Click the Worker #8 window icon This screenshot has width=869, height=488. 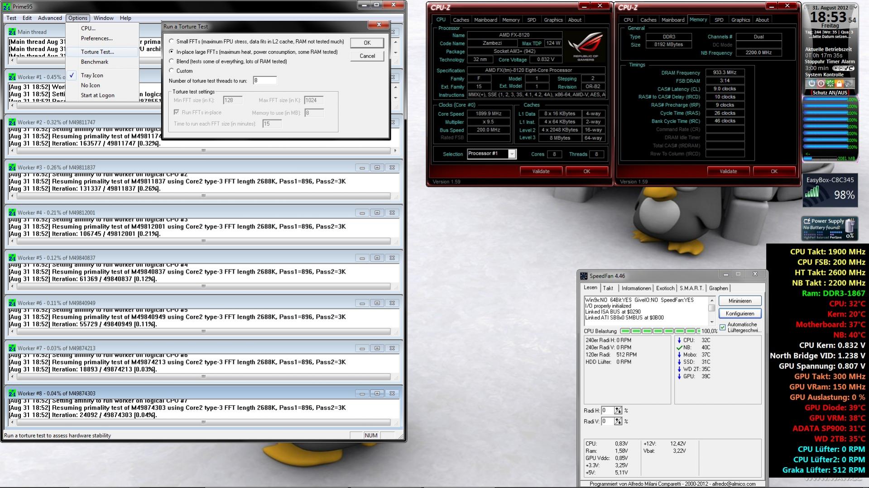12,393
